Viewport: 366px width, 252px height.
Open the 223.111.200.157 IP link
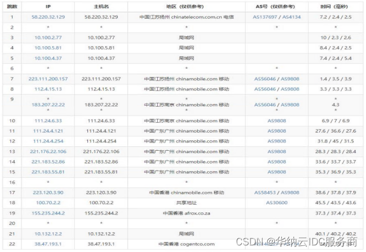click(49, 79)
